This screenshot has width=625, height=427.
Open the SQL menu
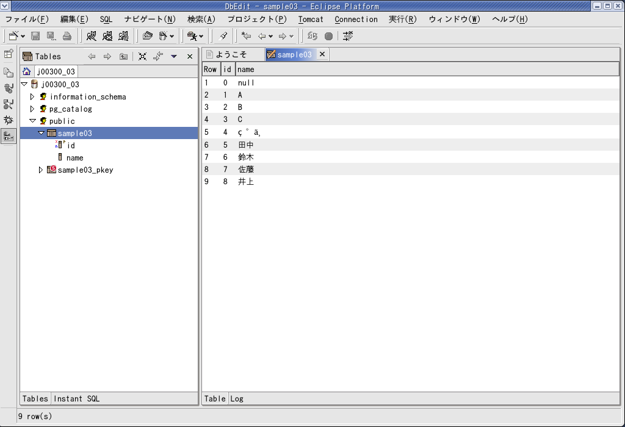click(x=106, y=19)
